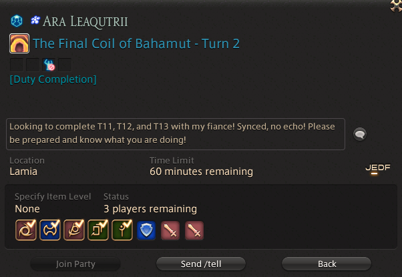Click the first open DPS sword slot
The image size is (402, 277).
(x=170, y=230)
